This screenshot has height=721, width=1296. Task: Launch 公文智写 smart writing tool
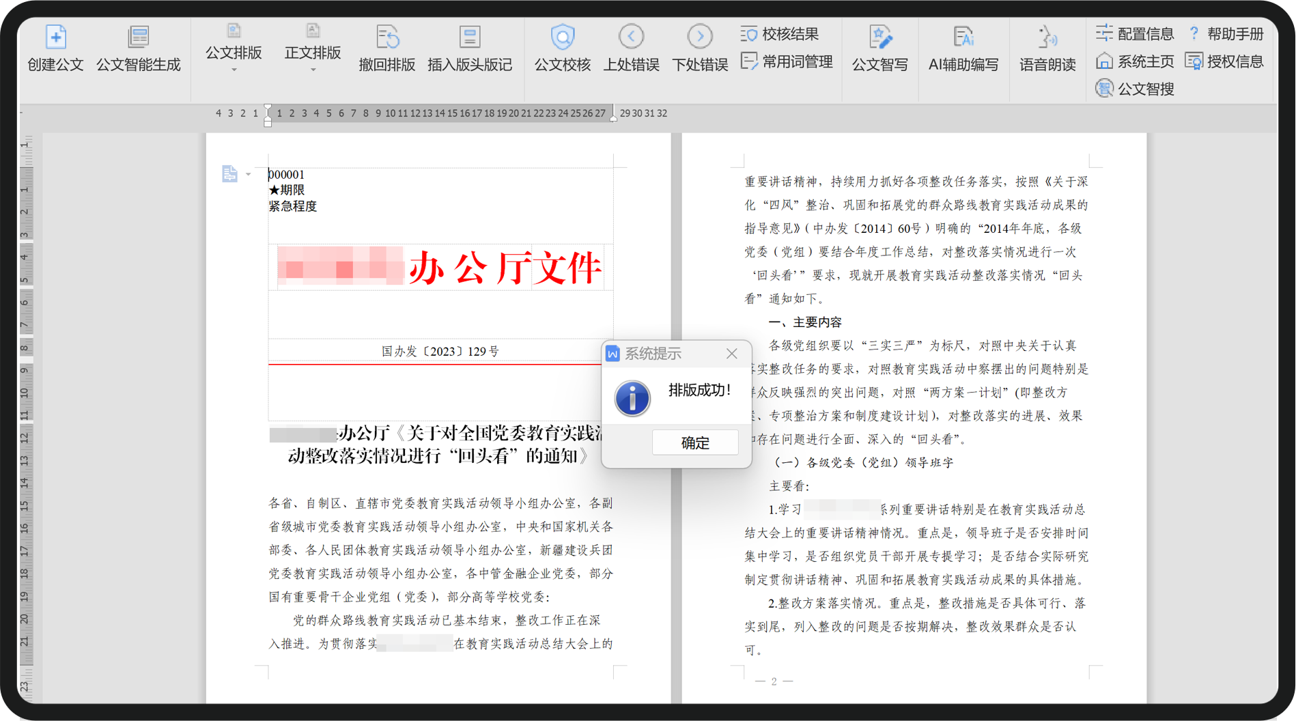pos(880,48)
